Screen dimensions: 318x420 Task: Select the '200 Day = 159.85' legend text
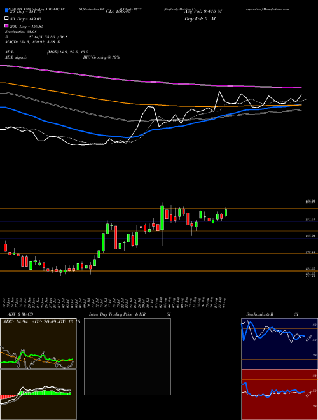click(x=27, y=27)
